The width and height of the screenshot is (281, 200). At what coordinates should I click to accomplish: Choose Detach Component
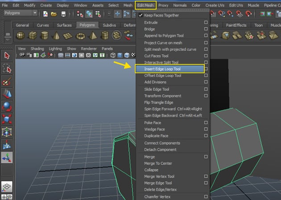coord(160,150)
